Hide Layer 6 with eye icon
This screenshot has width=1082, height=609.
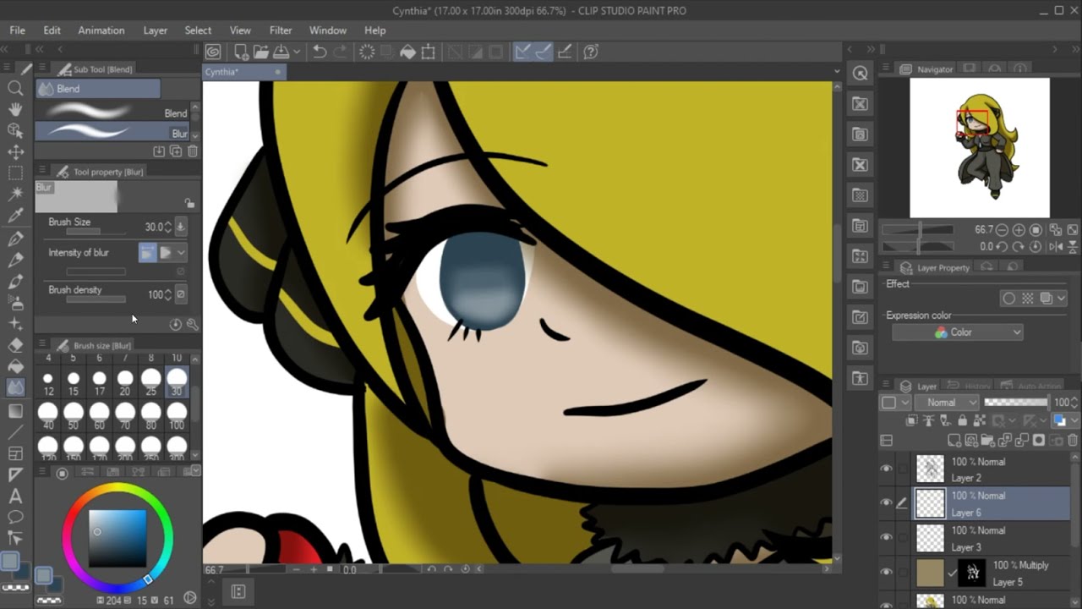tap(886, 502)
